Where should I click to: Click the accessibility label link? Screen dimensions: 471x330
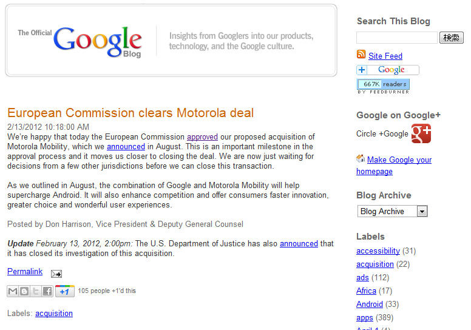click(x=378, y=251)
